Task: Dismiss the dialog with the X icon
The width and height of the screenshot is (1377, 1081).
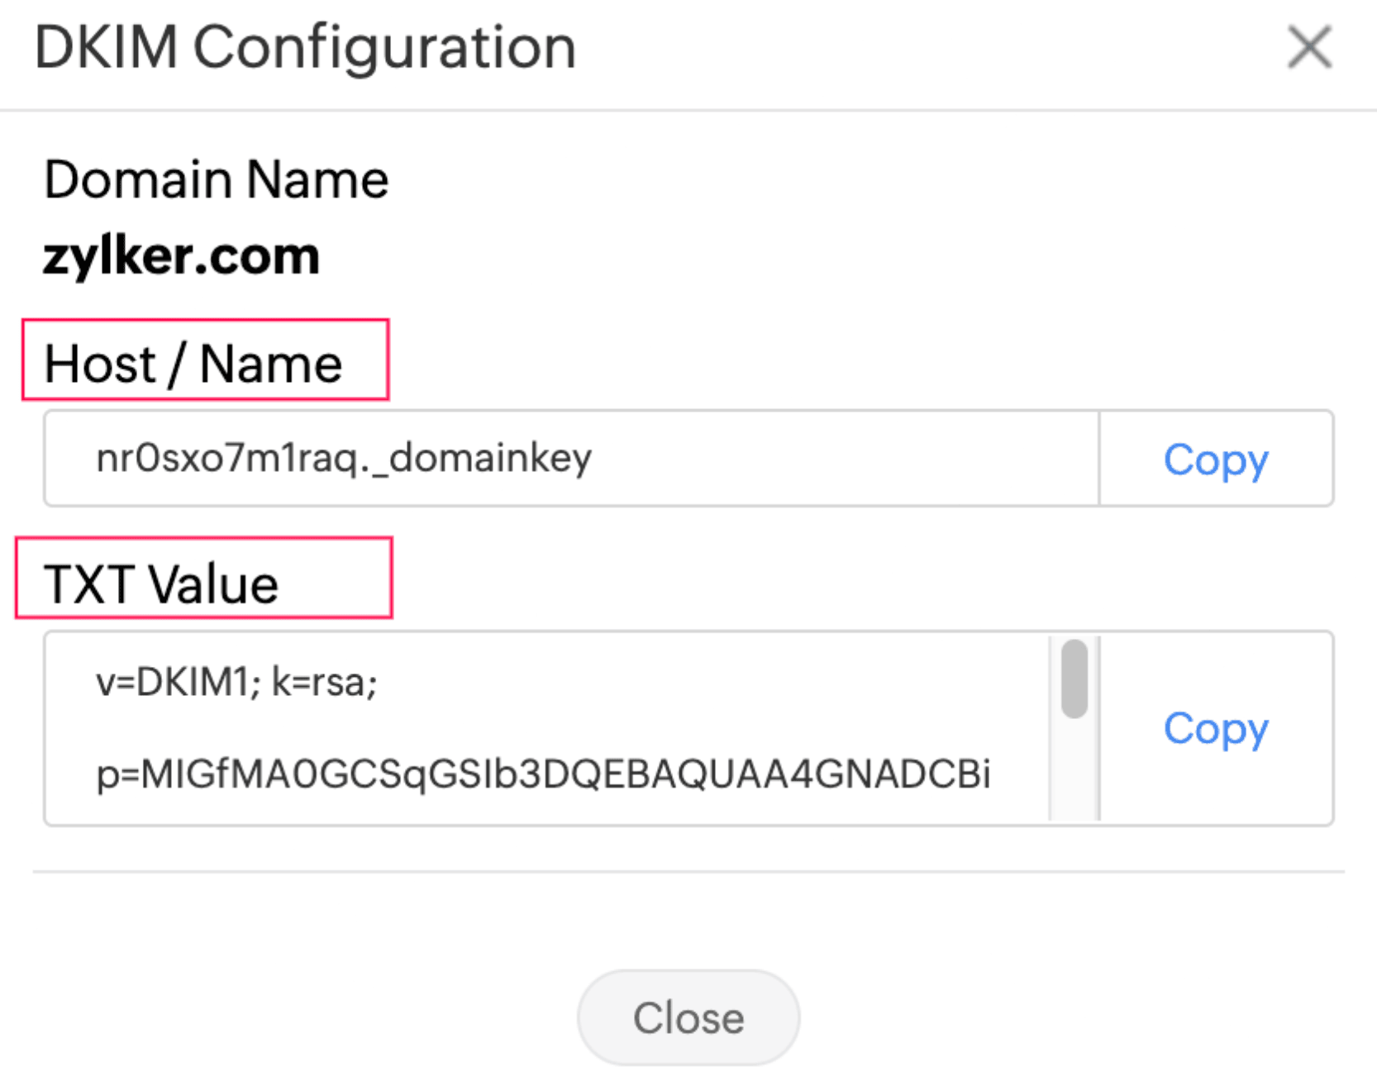Action: 1309,47
